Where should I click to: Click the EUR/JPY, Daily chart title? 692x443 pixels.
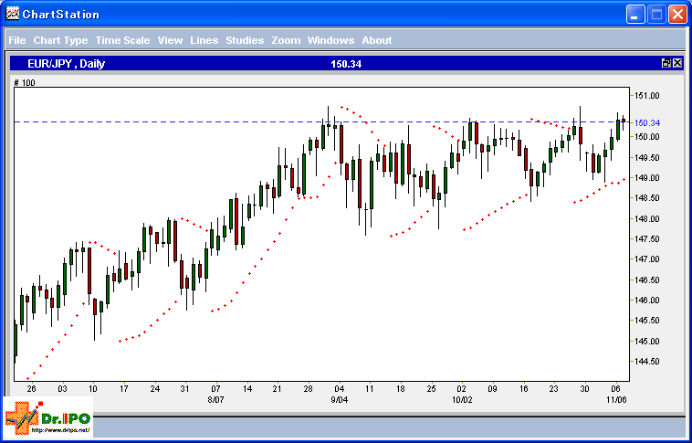[65, 63]
